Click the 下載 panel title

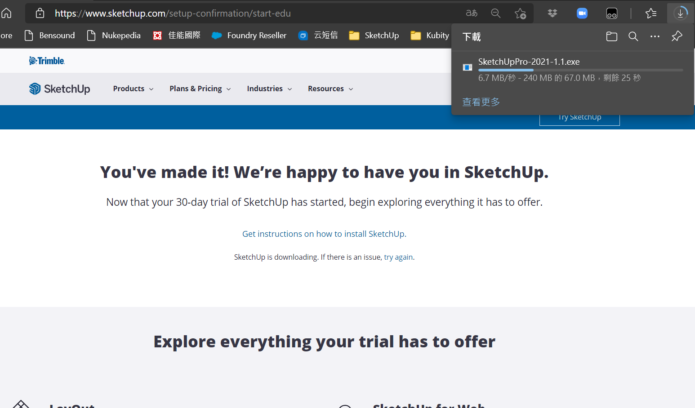472,37
